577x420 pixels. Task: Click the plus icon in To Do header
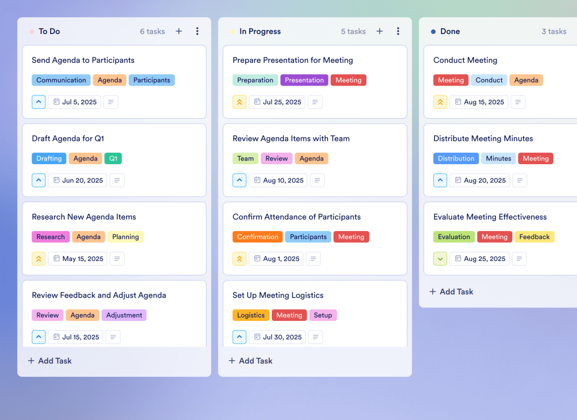(179, 31)
